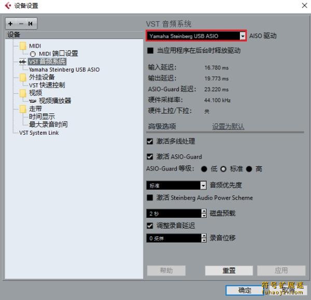Select VST 音频系统 in device tree

47,62
